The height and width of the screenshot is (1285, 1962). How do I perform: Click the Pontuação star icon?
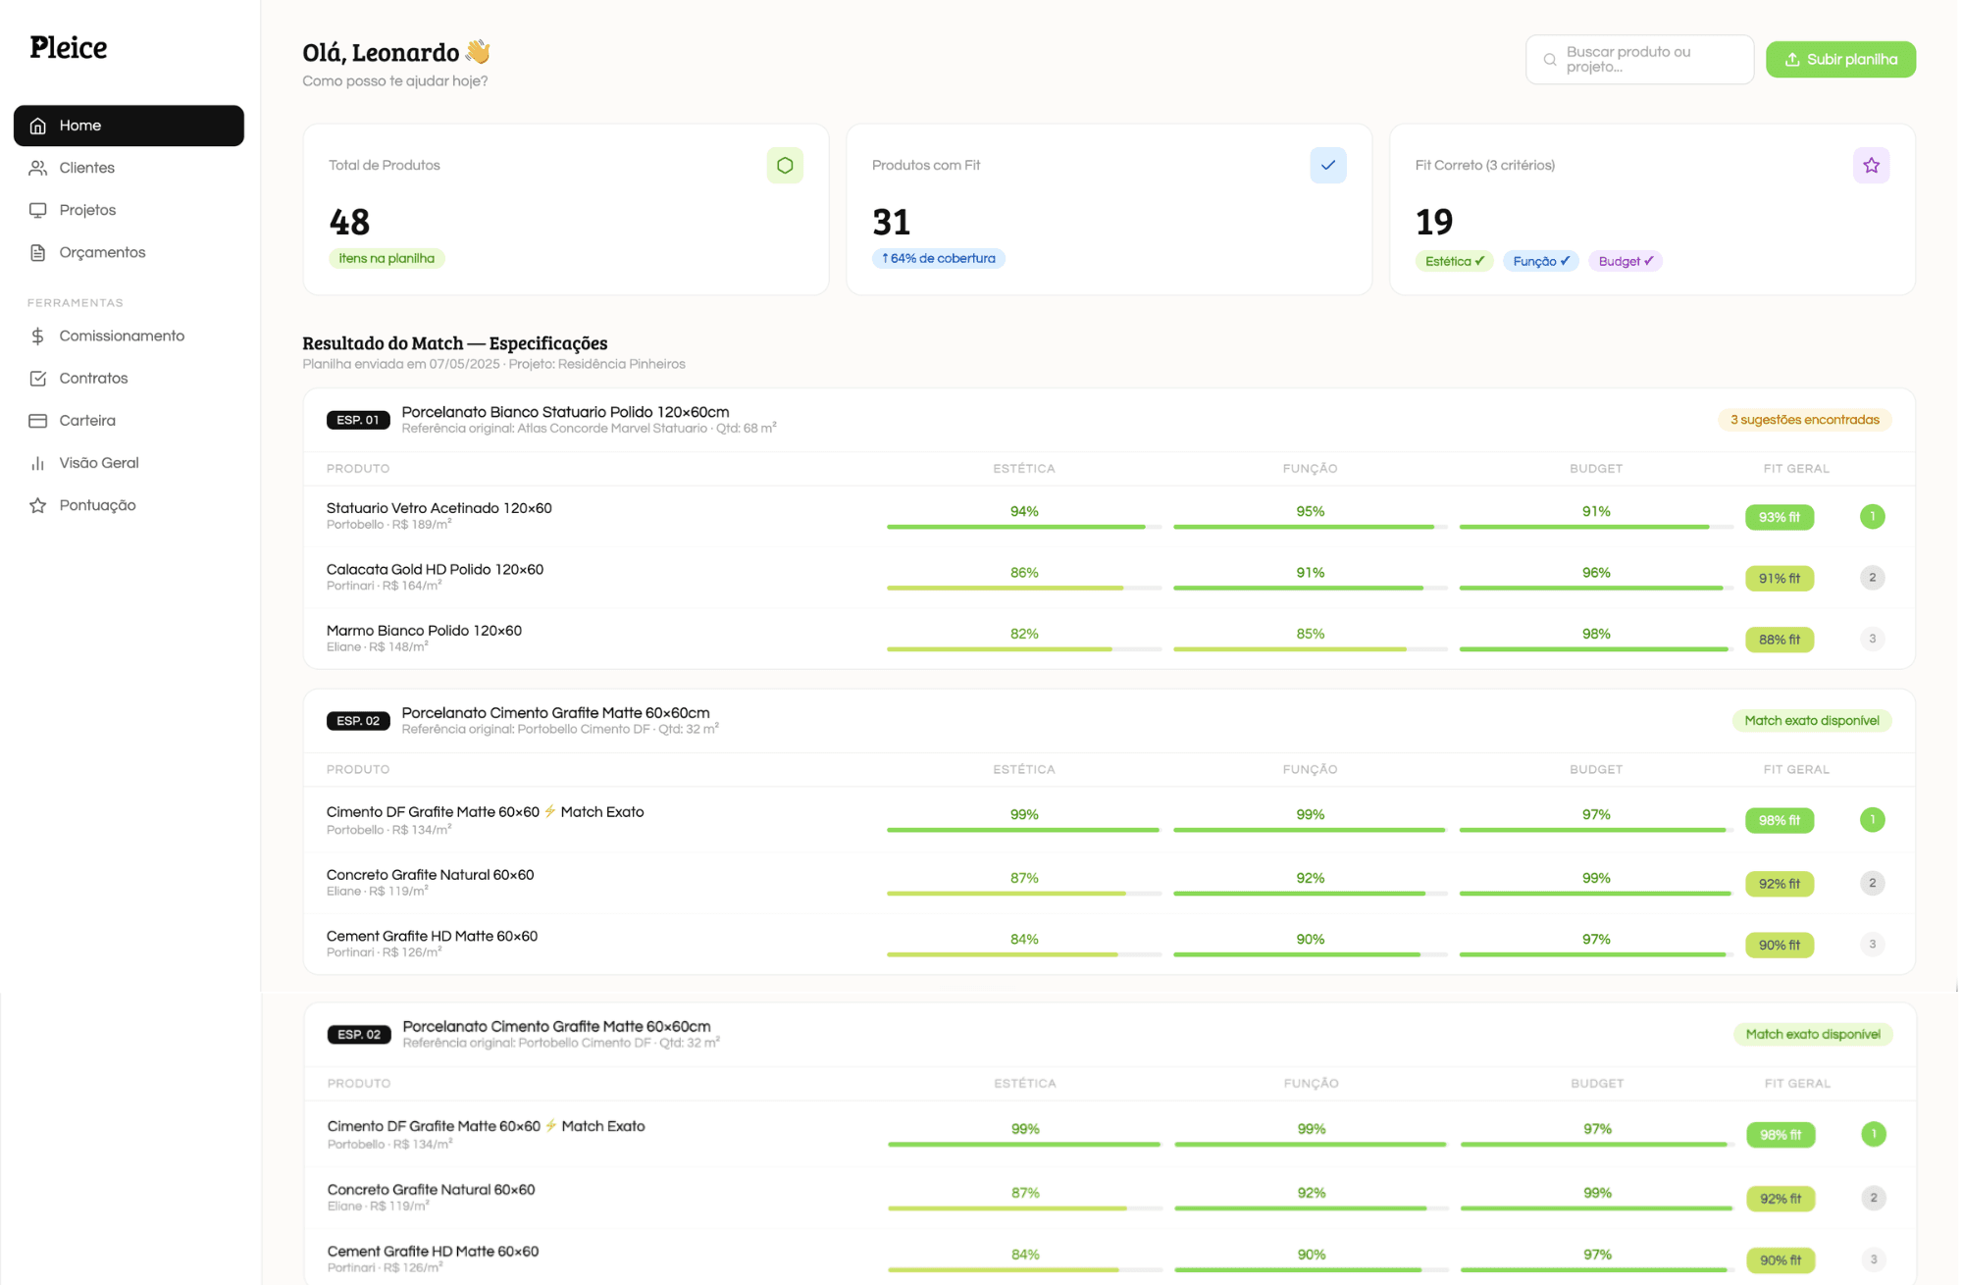tap(38, 505)
